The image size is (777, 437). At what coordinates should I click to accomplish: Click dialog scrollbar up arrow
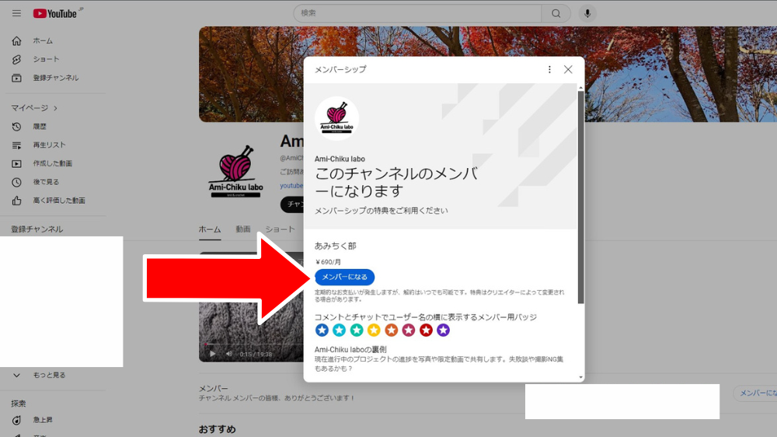tap(580, 88)
